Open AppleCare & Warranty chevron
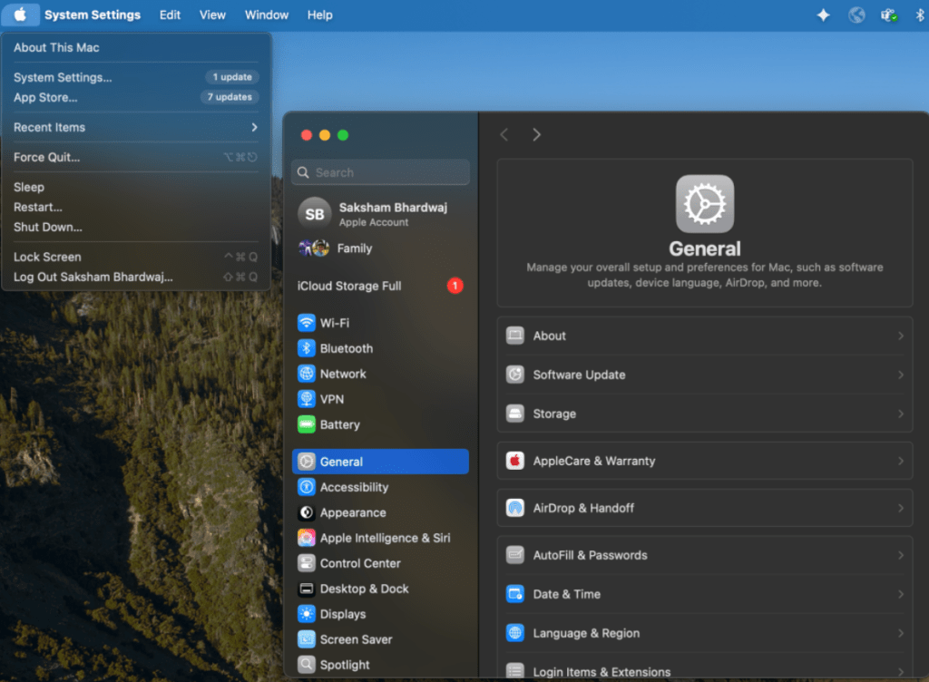The width and height of the screenshot is (929, 682). (901, 461)
